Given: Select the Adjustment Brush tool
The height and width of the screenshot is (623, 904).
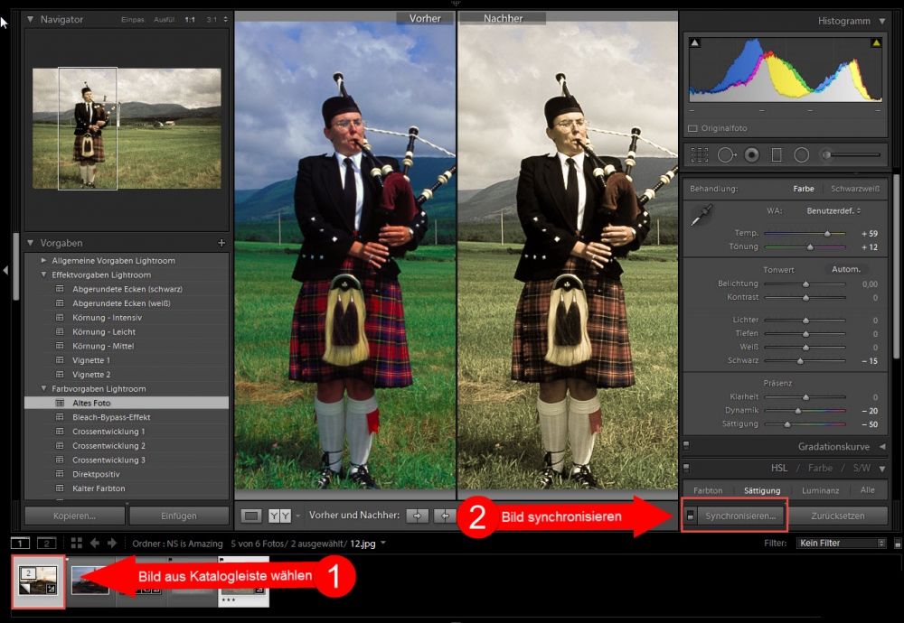Looking at the screenshot, I should click(825, 154).
